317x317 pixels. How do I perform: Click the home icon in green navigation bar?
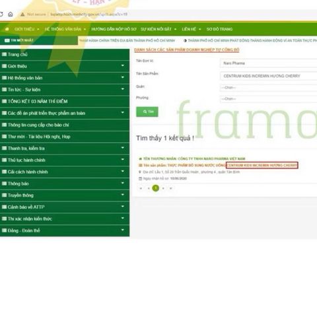(7, 29)
